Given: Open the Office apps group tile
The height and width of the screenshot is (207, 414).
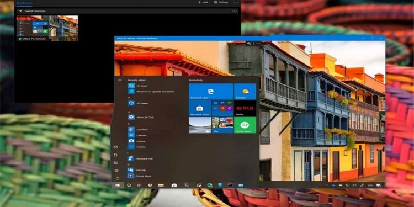Looking at the screenshot, I should [x=222, y=108].
